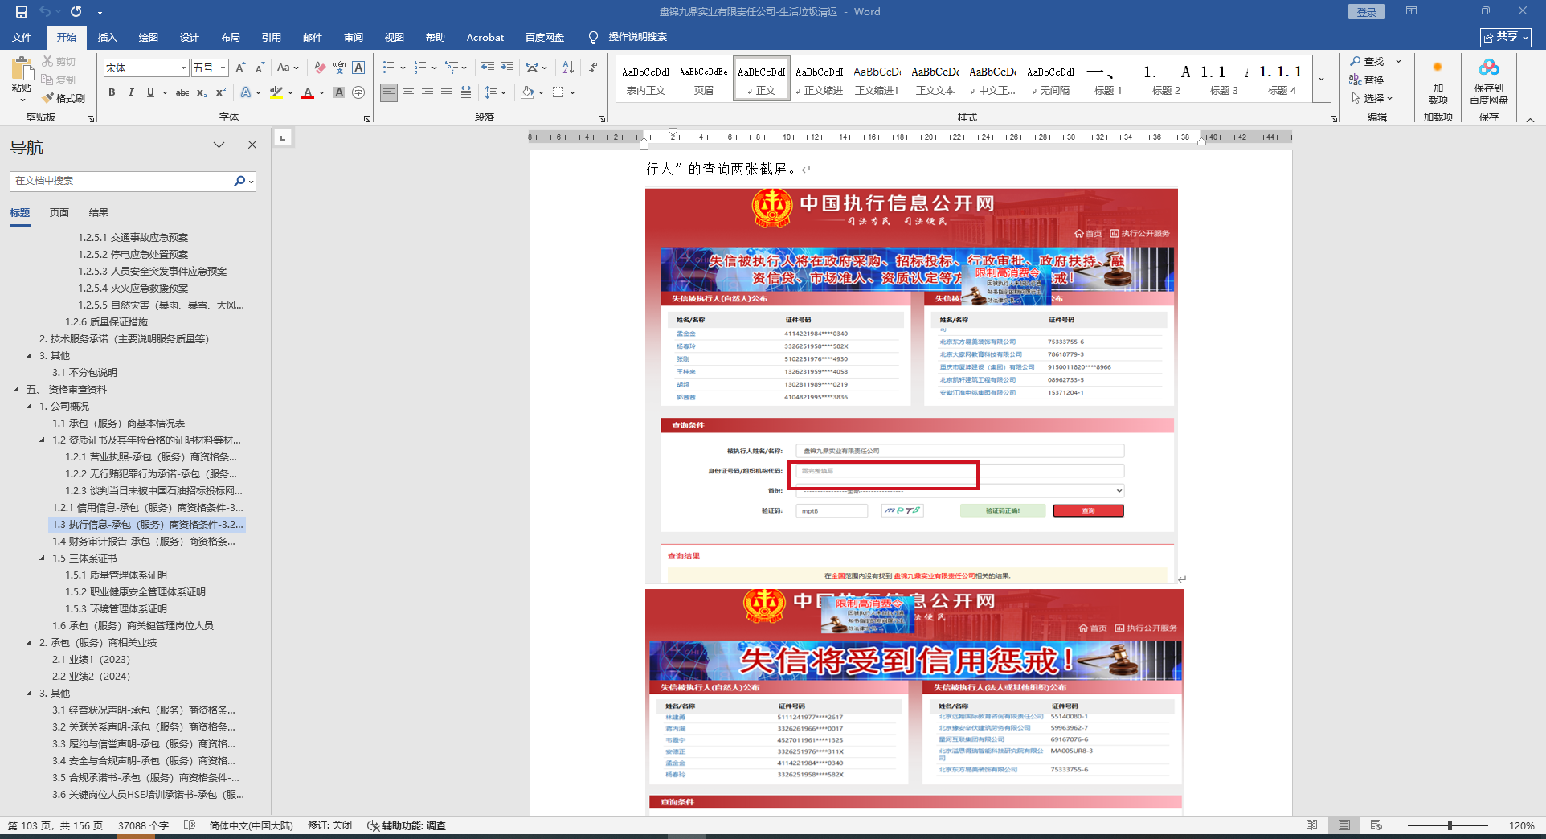Viewport: 1546px width, 839px height.
Task: Switch to the 页面 (Pages) navigation tab
Action: pos(59,213)
